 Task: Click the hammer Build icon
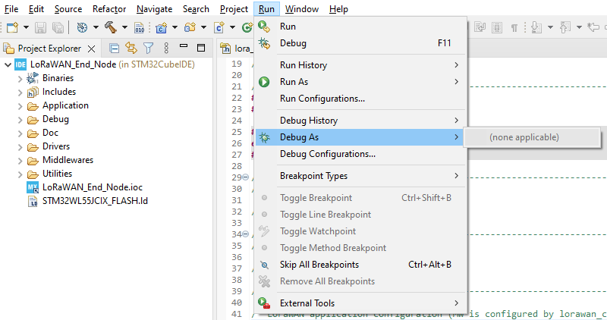pyautogui.click(x=111, y=27)
